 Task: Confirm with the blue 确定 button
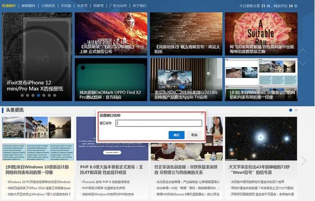177,135
